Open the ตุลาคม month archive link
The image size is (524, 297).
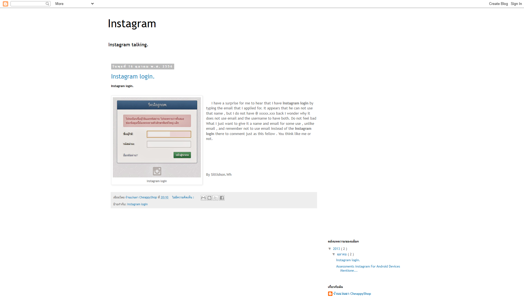(x=342, y=254)
